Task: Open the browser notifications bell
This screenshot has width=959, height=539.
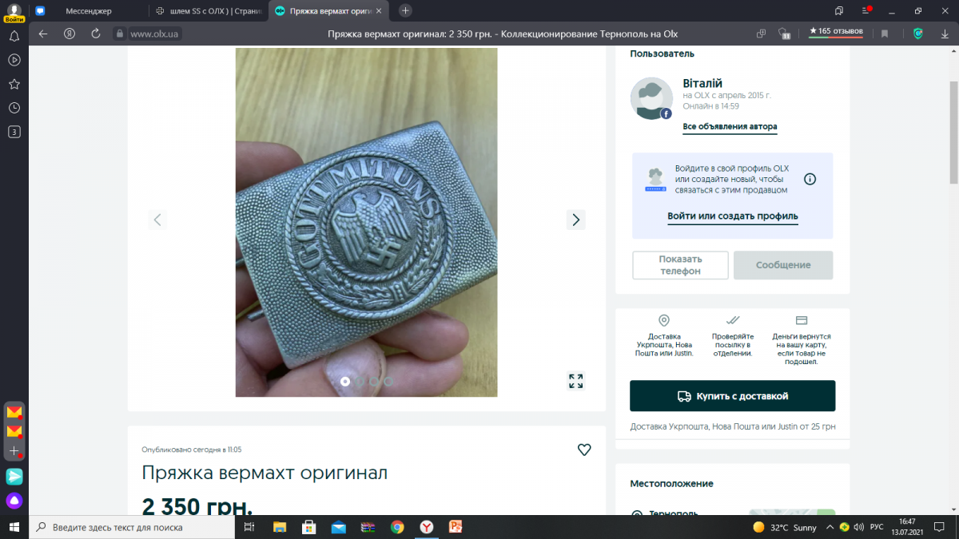Action: 14,36
